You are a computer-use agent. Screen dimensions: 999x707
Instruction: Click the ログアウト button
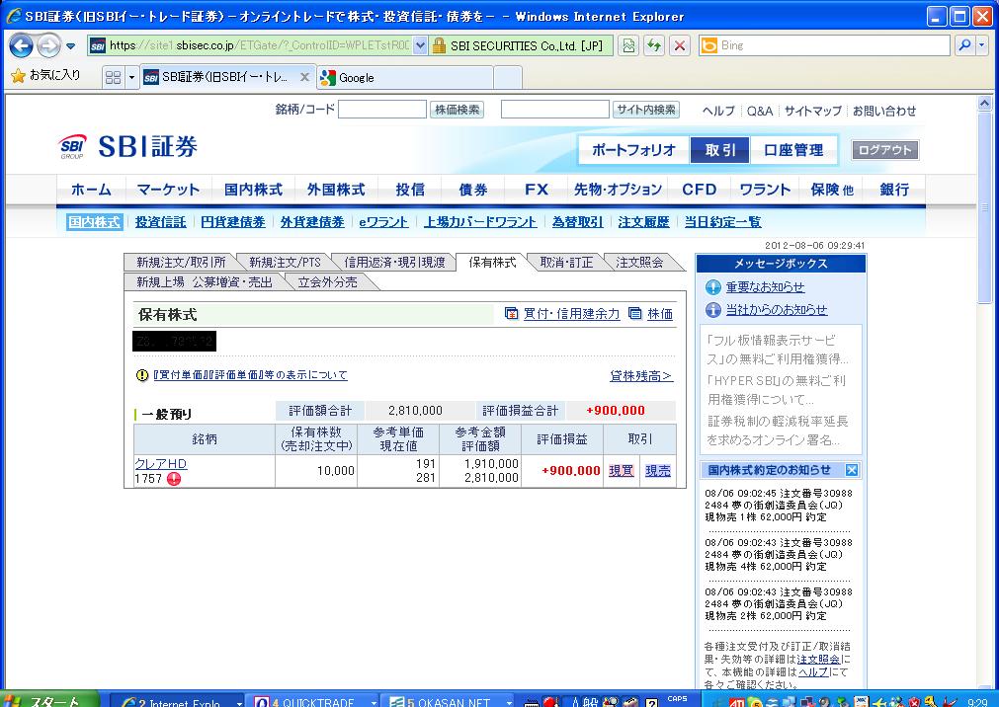884,150
